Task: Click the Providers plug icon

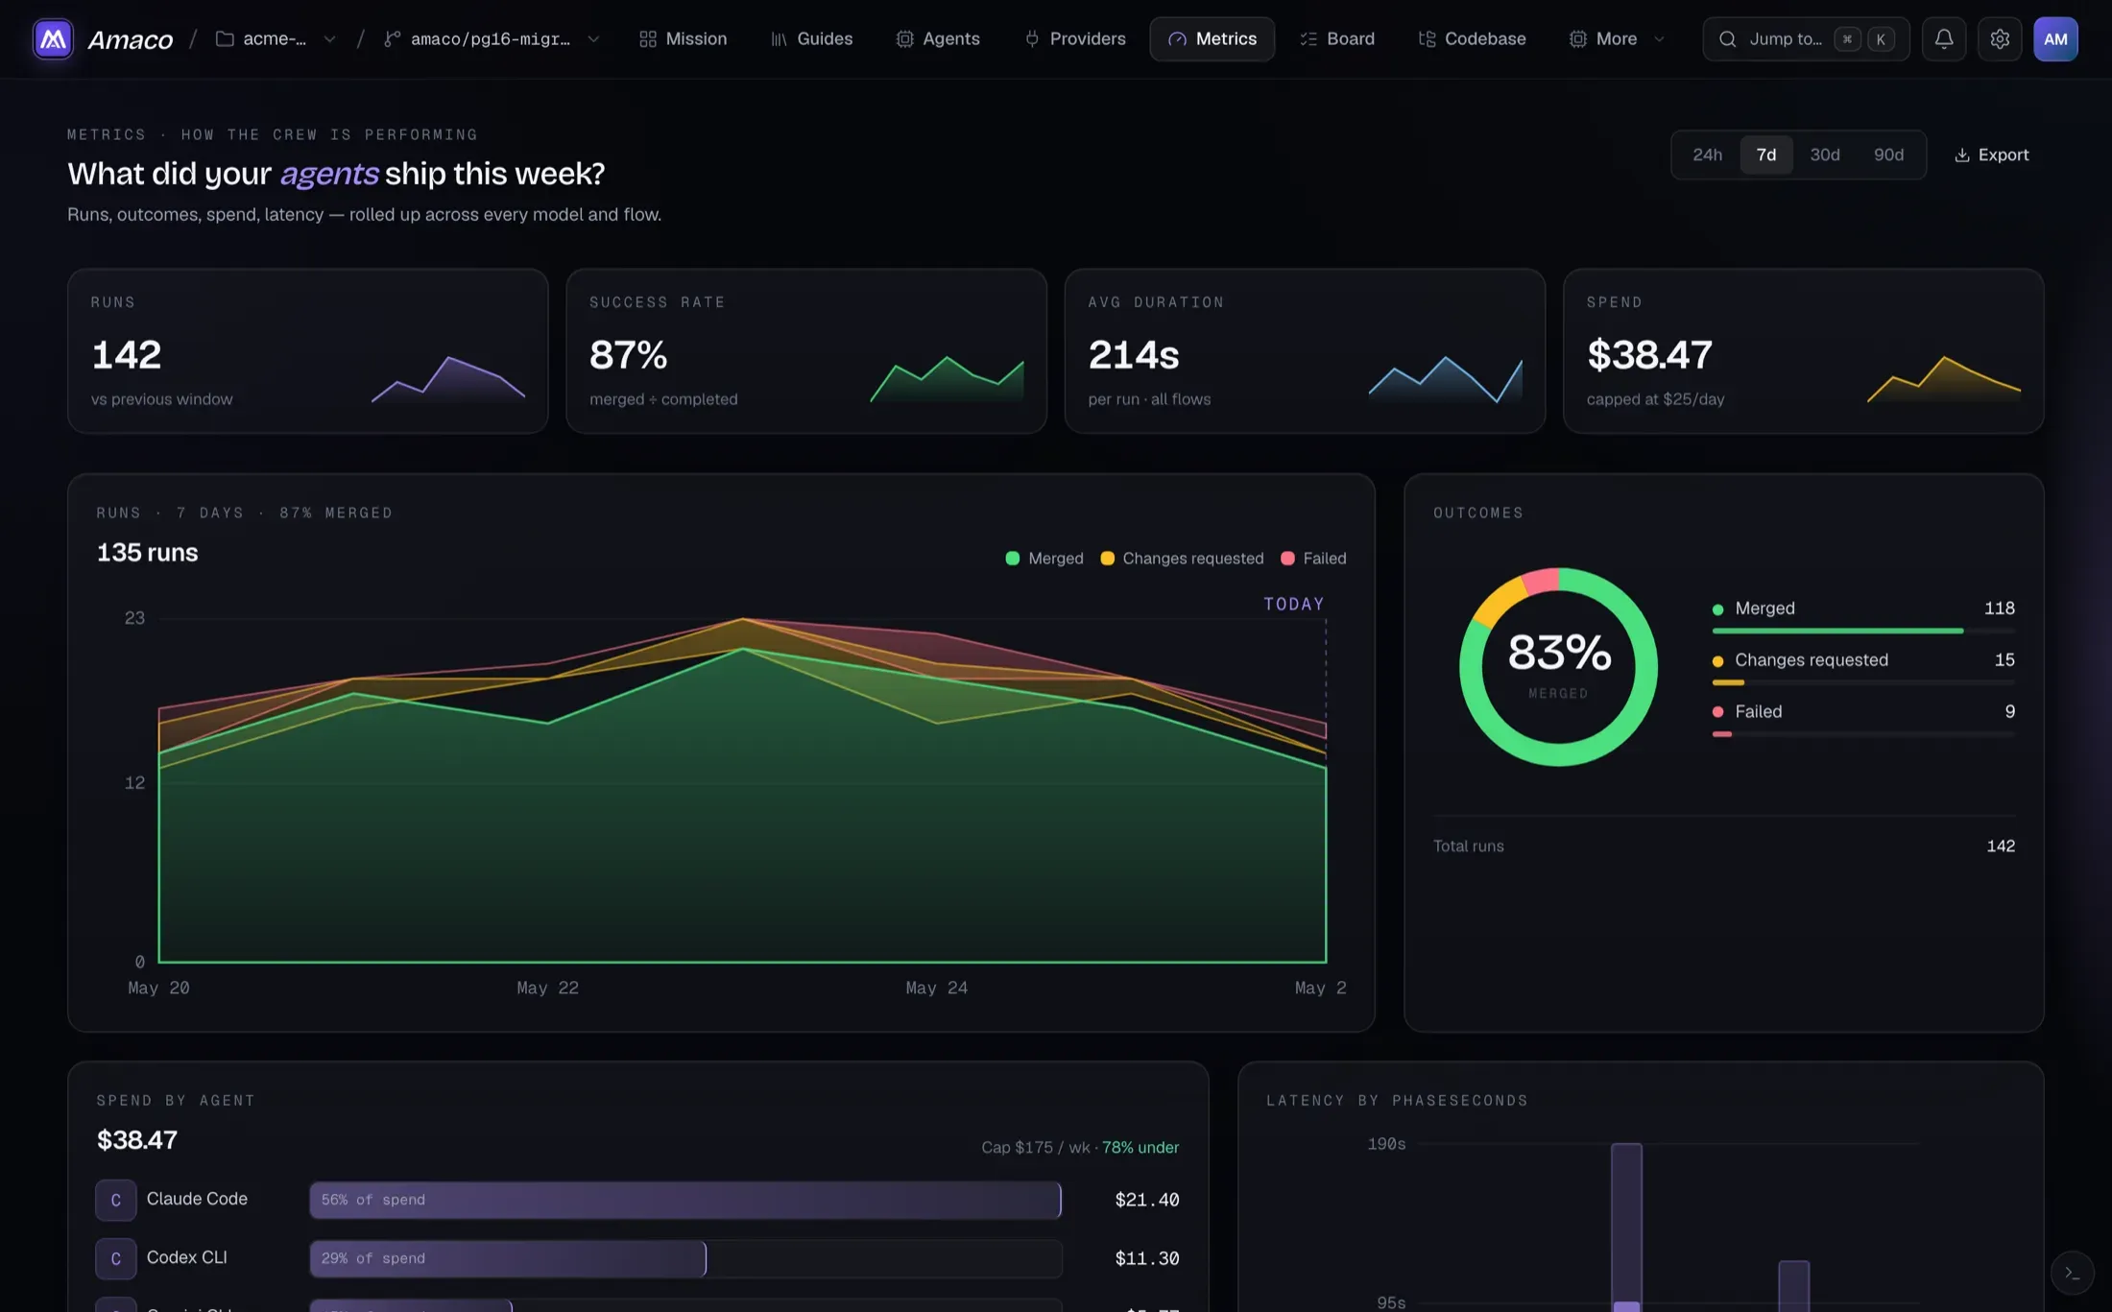Action: 1032,39
